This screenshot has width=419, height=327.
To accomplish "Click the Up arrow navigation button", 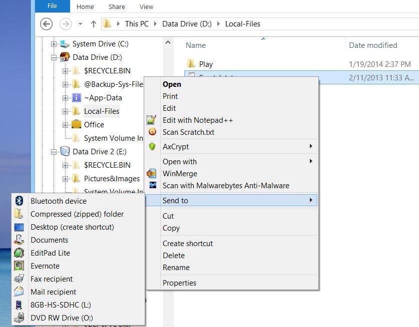I will [x=93, y=24].
